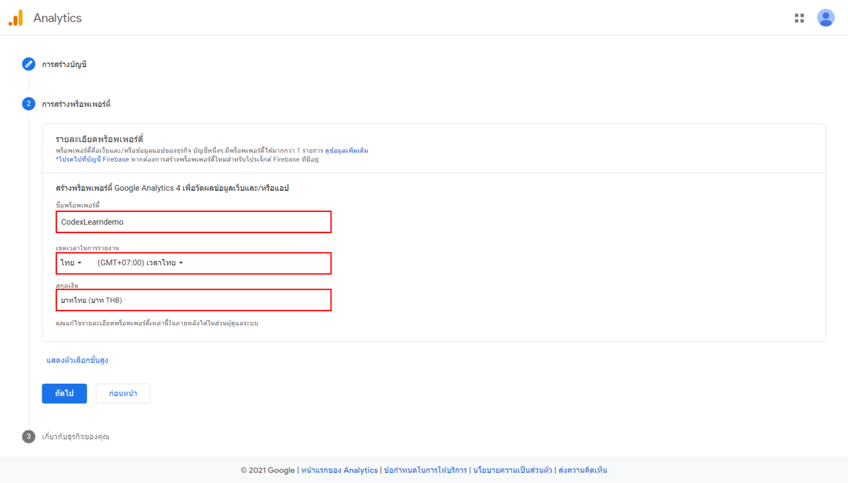Open the Google apps grid launcher
Viewport: 848px width, 483px height.
coord(799,18)
